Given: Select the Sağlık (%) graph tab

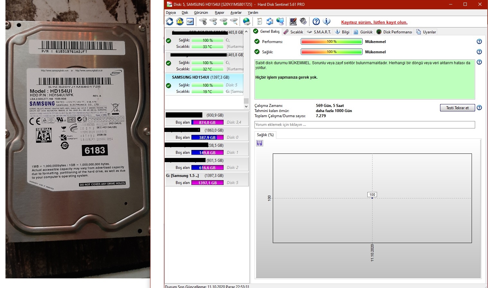Looking at the screenshot, I should (265, 135).
